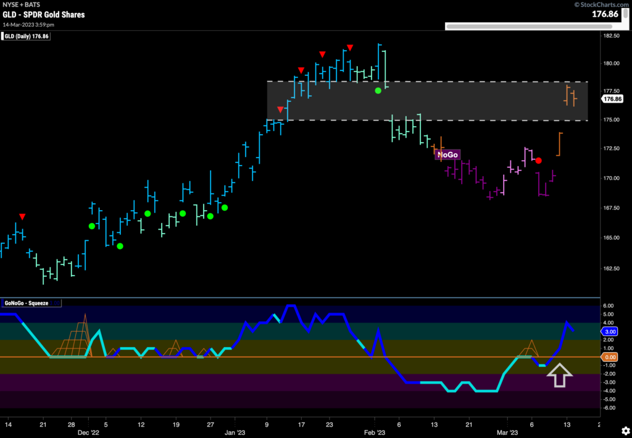This screenshot has width=632, height=438.
Task: Click a green dot below the December price bars
Action: (120, 246)
